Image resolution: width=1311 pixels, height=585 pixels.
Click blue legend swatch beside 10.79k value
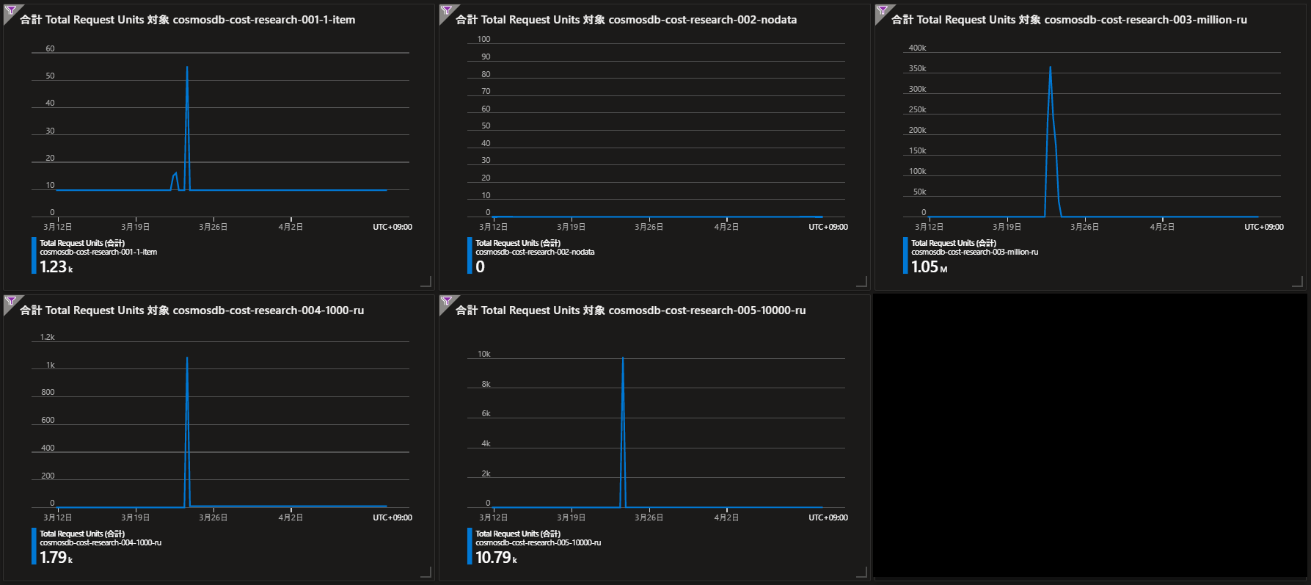pos(470,546)
